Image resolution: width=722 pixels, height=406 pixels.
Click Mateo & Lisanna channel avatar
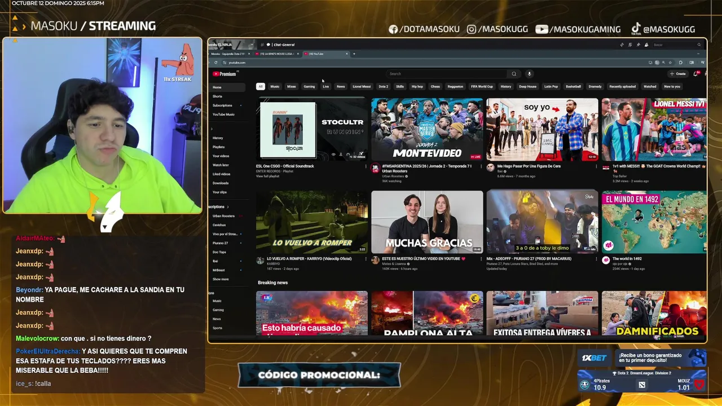pyautogui.click(x=375, y=260)
